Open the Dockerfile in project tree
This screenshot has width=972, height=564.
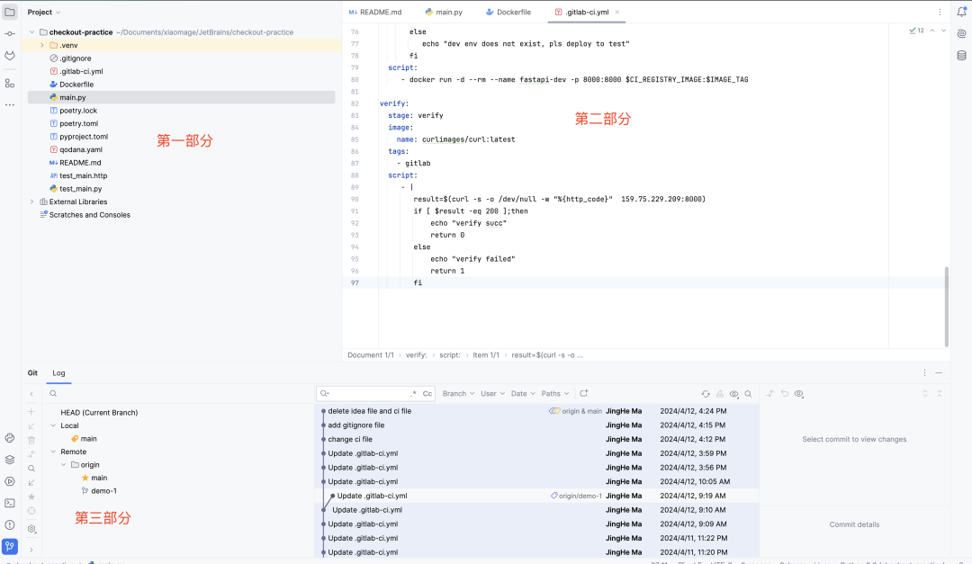76,85
